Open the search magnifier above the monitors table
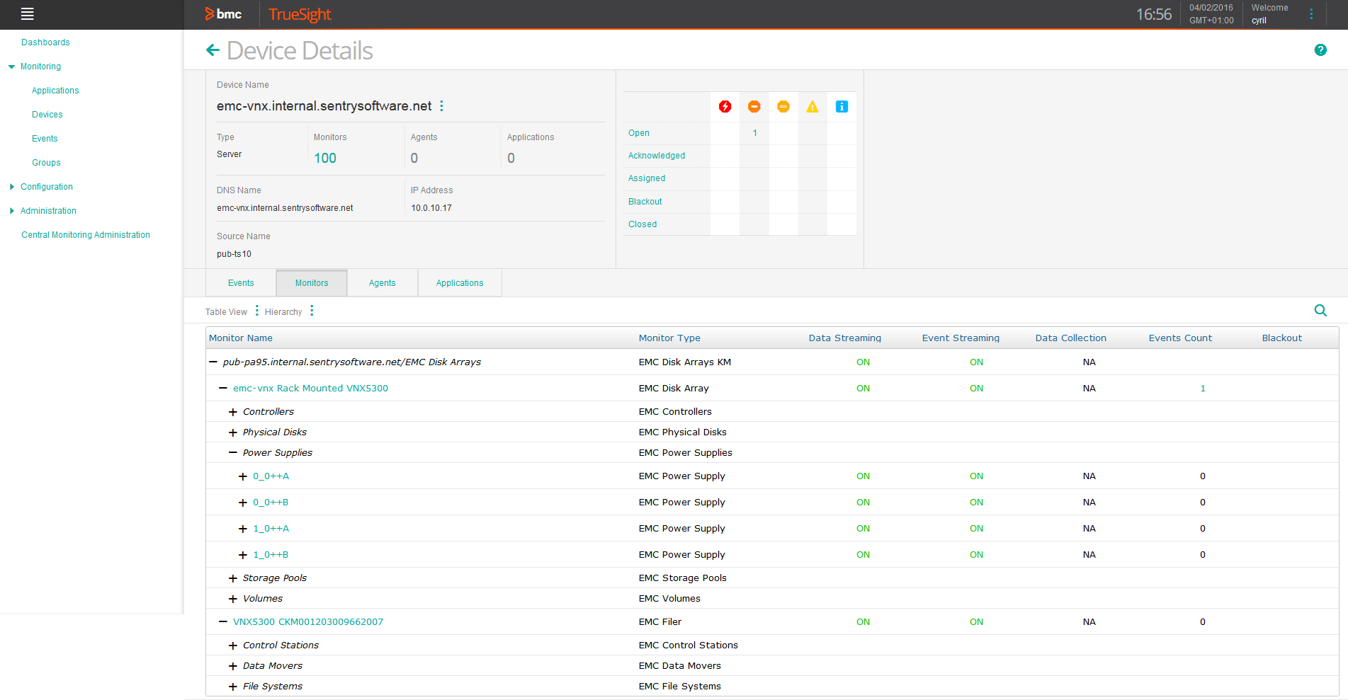 (x=1320, y=310)
